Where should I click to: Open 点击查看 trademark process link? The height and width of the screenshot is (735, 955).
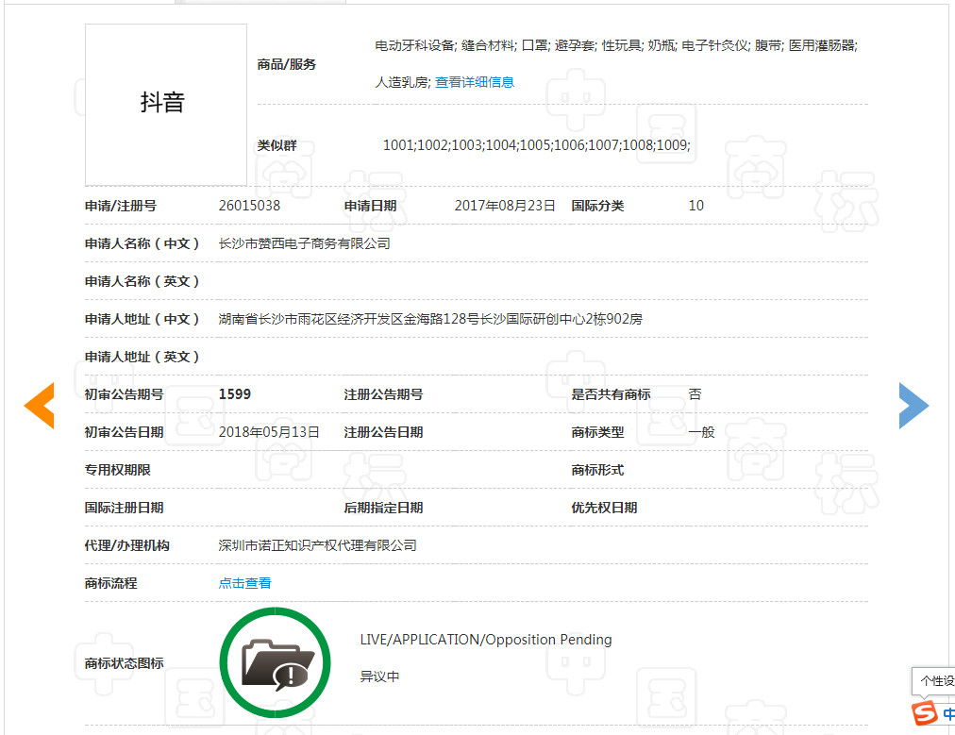(x=244, y=583)
